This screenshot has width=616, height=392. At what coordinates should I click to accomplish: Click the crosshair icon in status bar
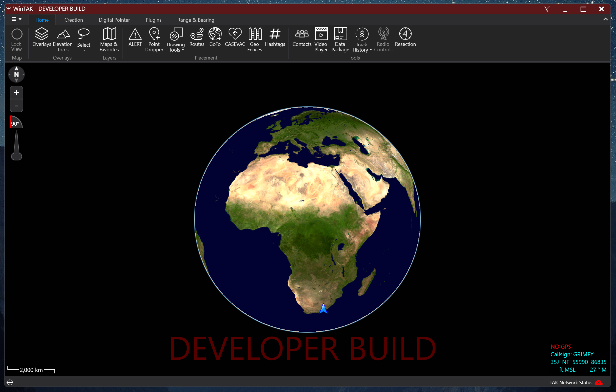tap(10, 382)
